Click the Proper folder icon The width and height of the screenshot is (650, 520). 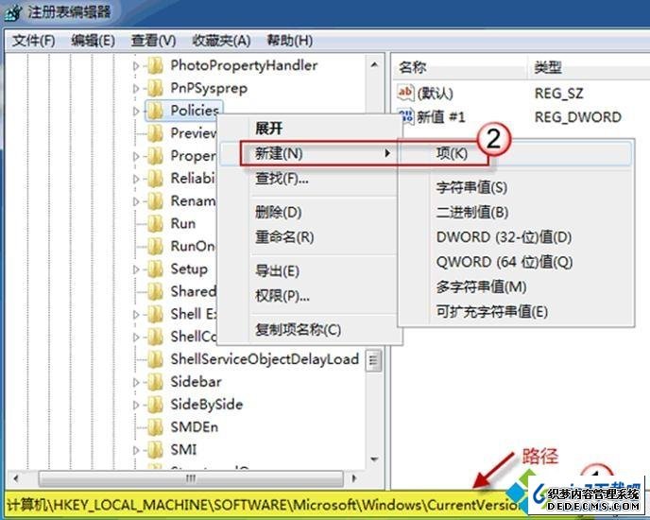(155, 156)
